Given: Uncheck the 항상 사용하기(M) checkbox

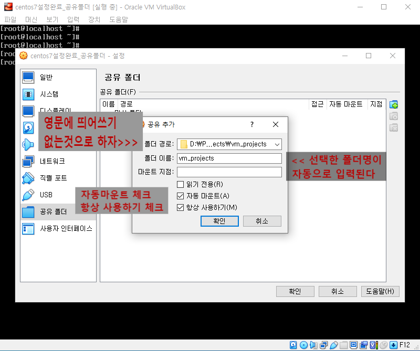Looking at the screenshot, I should click(x=180, y=207).
